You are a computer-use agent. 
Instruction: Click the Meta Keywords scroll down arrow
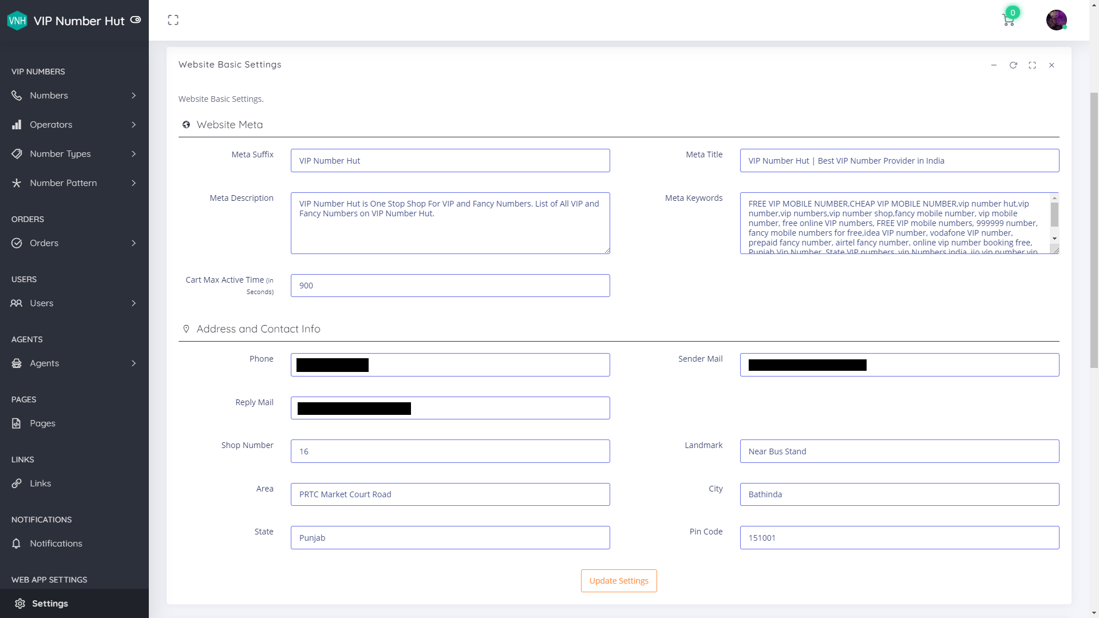click(1054, 238)
